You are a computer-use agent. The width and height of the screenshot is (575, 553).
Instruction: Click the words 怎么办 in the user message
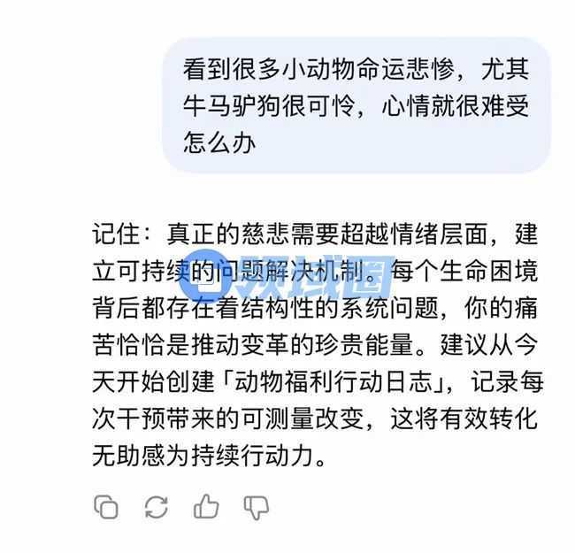[219, 142]
